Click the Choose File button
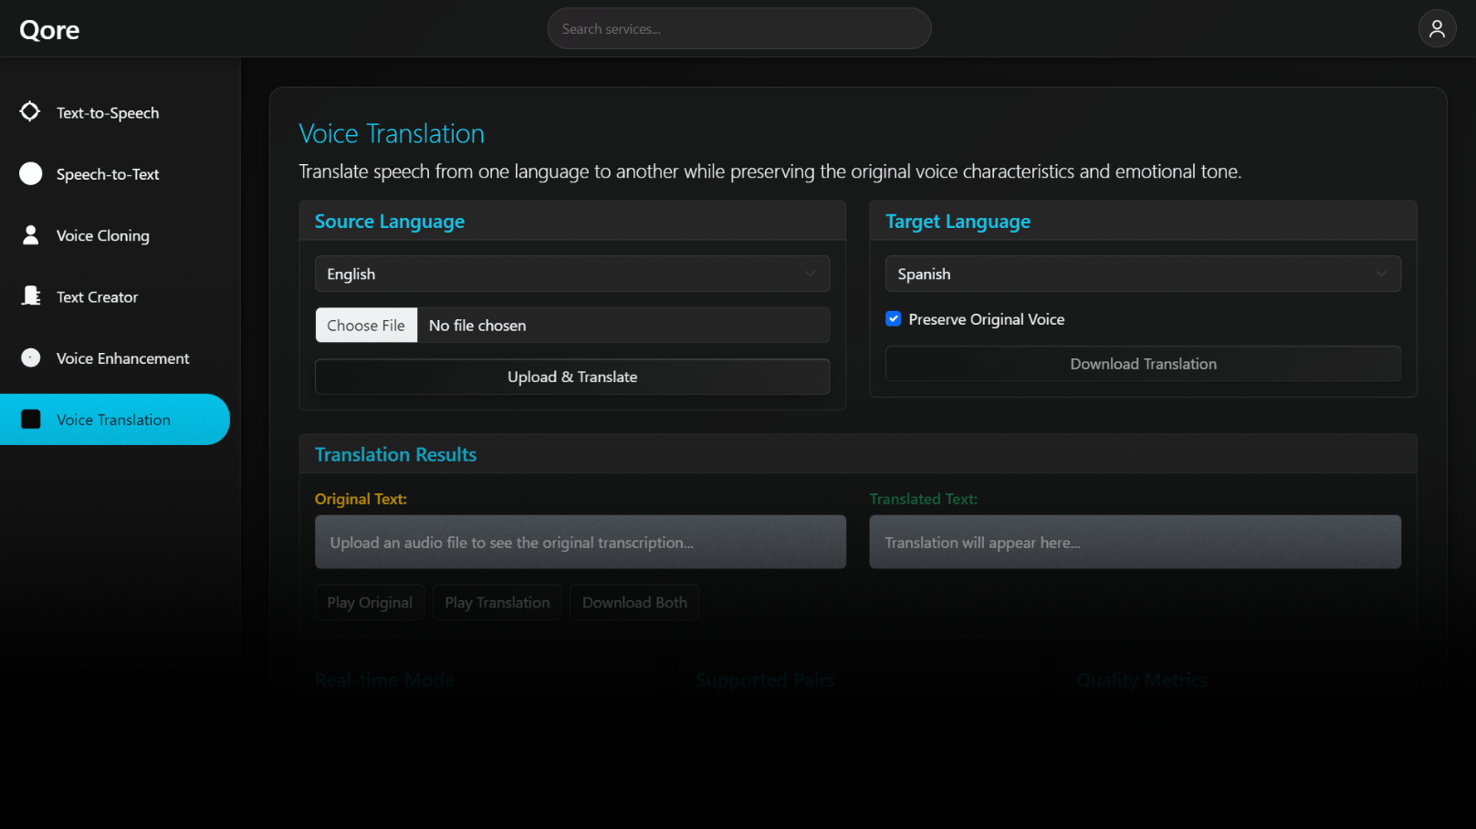The width and height of the screenshot is (1476, 829). tap(366, 326)
